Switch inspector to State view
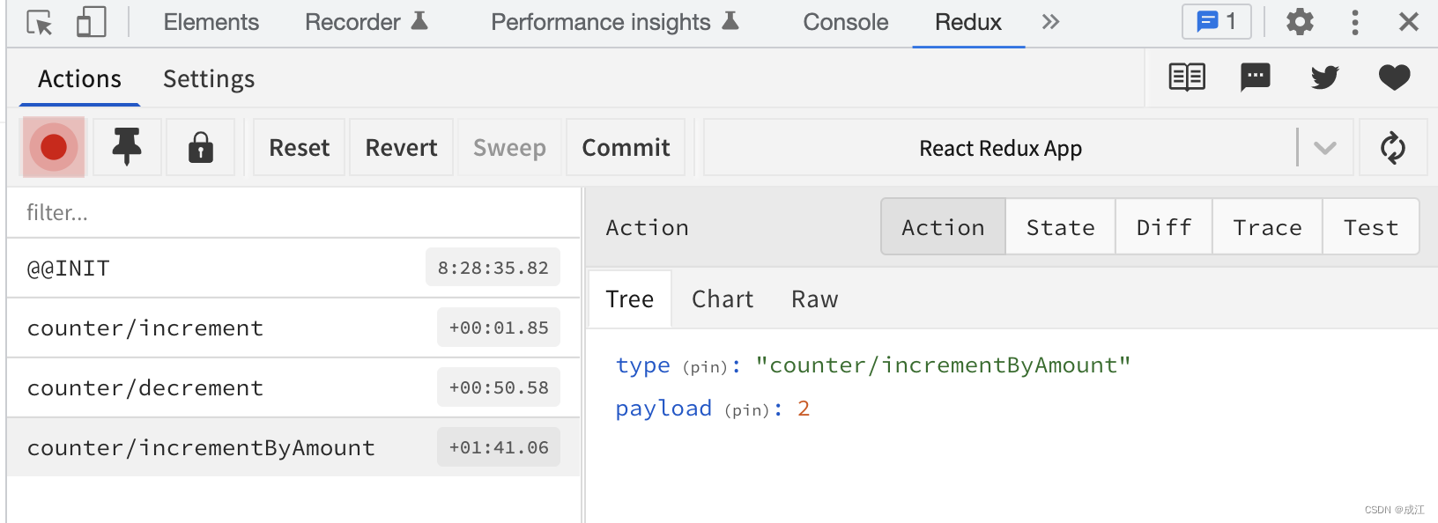Screen dimensions: 1438x523 click(1061, 227)
